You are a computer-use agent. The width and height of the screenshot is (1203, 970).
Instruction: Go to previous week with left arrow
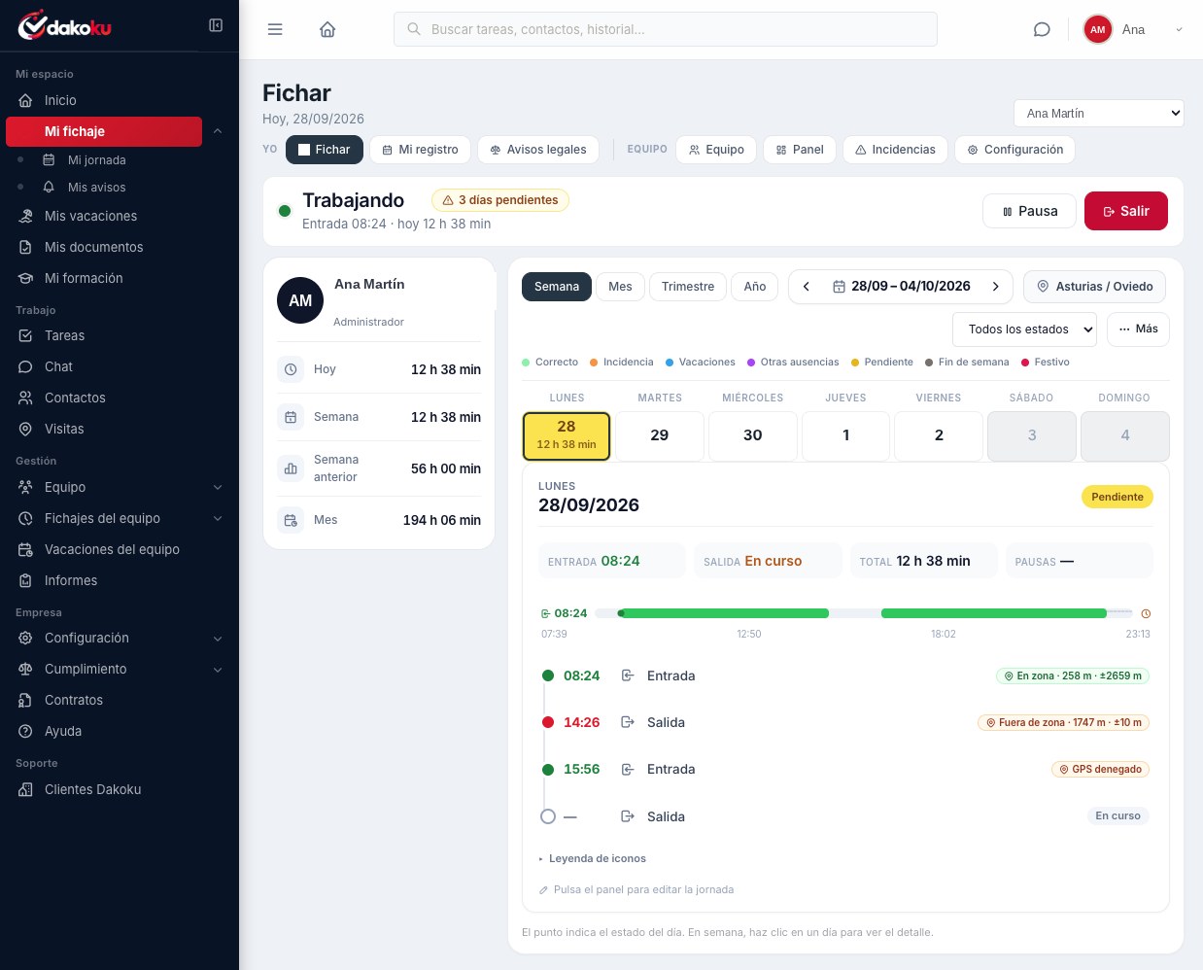806,287
